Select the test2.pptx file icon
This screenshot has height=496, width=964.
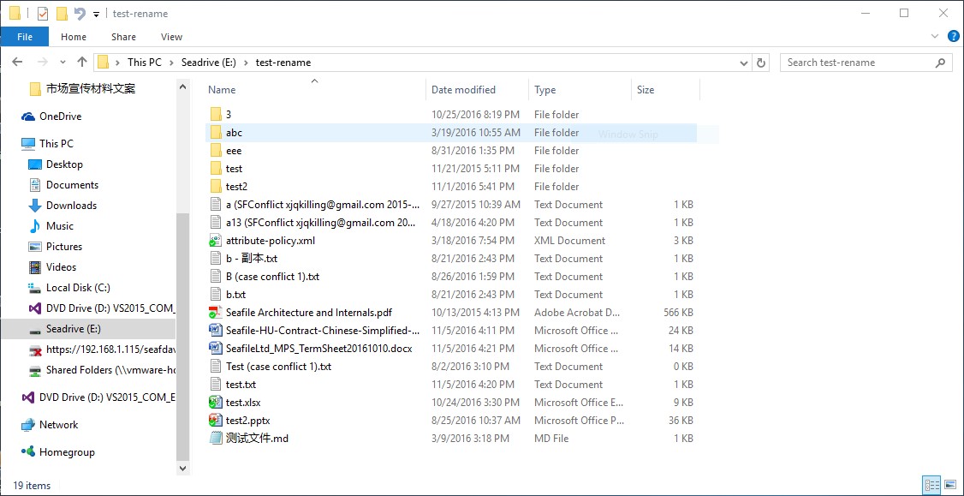point(216,421)
